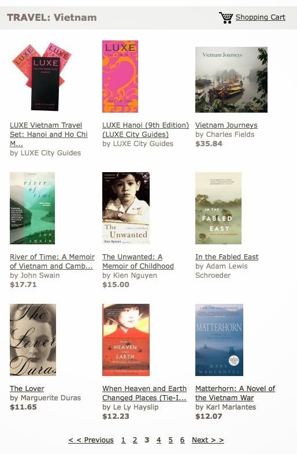This screenshot has width=297, height=454.
Task: Open the LUXE Vietnam Travel Set cover image
Action: coord(42,77)
